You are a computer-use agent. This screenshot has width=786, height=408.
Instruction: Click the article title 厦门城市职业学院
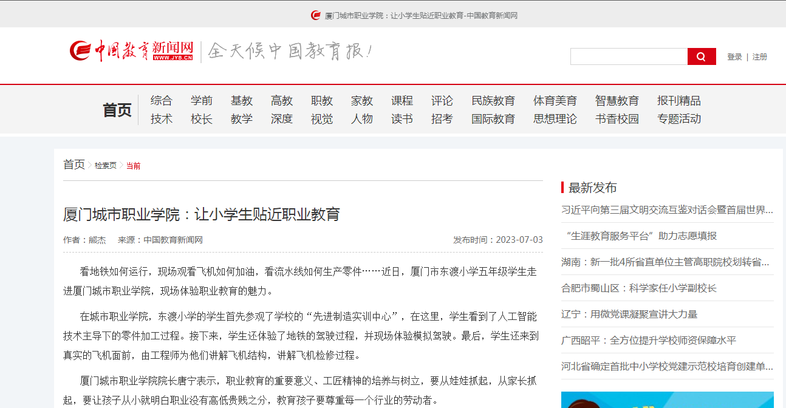pos(201,214)
